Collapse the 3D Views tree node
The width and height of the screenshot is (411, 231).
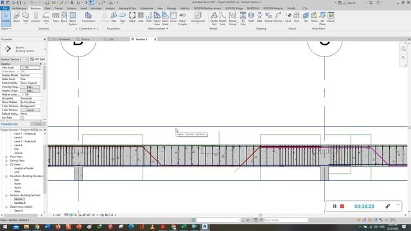(x=6, y=164)
